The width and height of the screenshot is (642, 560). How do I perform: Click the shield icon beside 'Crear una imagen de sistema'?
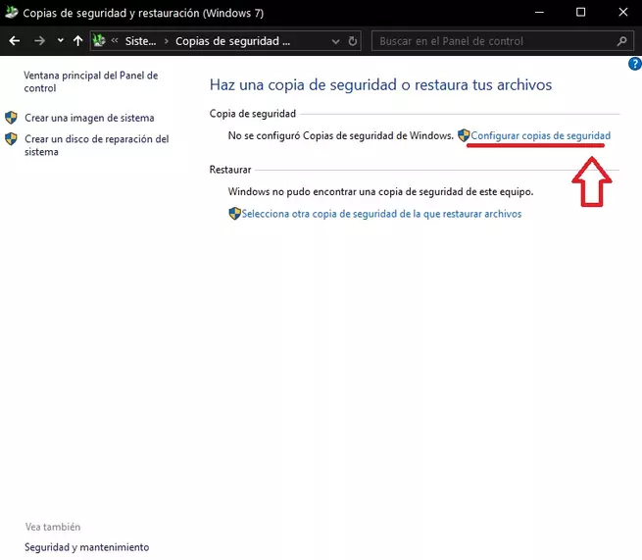[x=11, y=118]
